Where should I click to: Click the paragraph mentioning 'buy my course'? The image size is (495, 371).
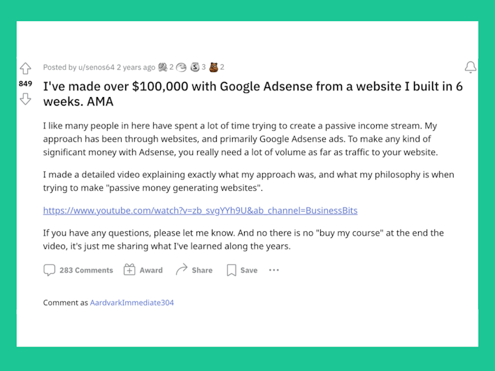click(243, 240)
